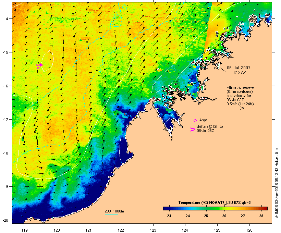Image resolution: width=281 pixels, height=233 pixels.
Task: Click the 'Argo' legend label
Action: tap(203, 120)
